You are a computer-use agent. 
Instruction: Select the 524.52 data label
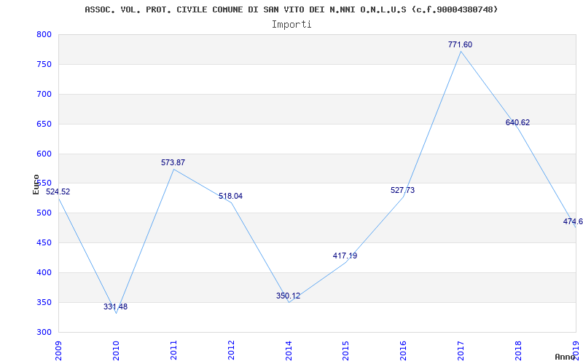pos(58,191)
